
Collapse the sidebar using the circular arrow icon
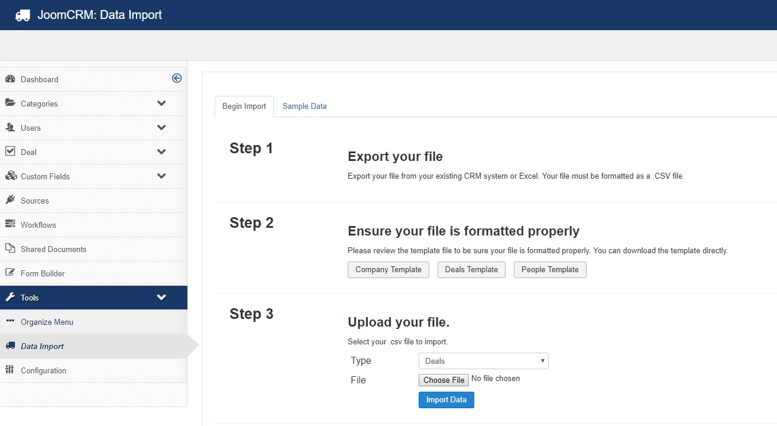click(x=176, y=78)
